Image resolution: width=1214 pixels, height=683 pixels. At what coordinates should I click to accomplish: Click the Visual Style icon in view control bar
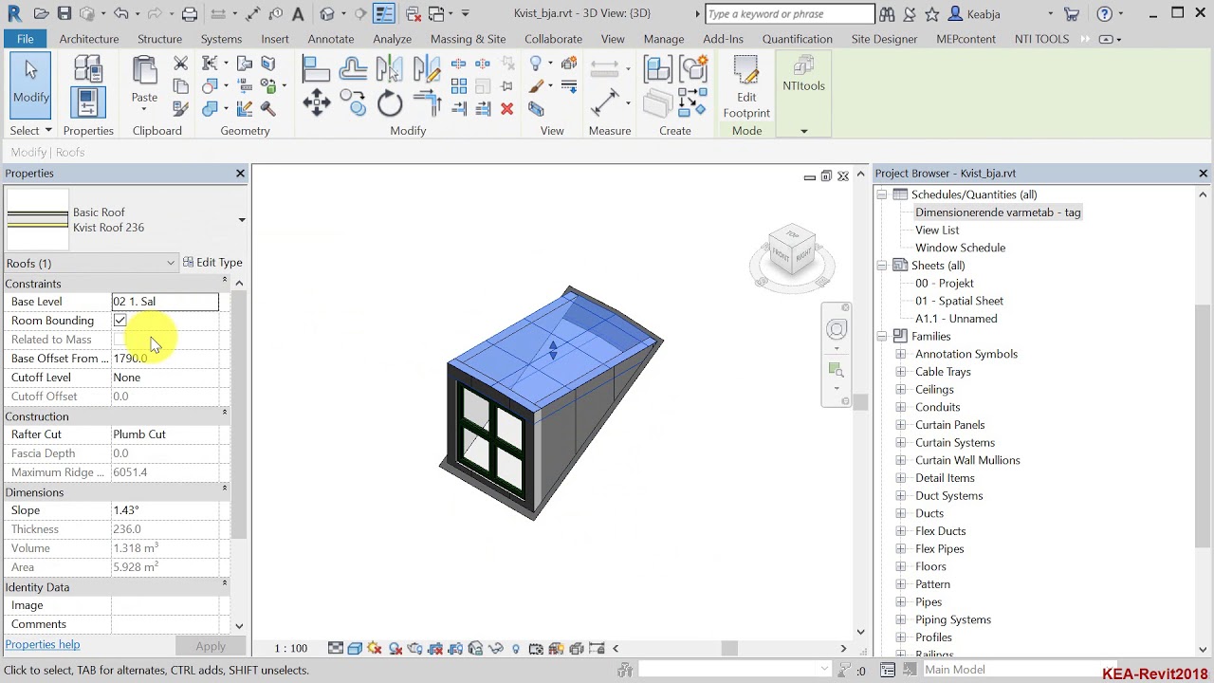coord(355,649)
